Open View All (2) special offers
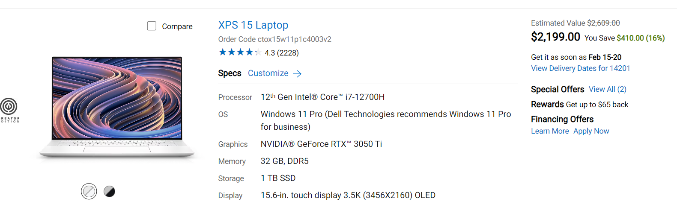The width and height of the screenshot is (677, 210). 607,89
